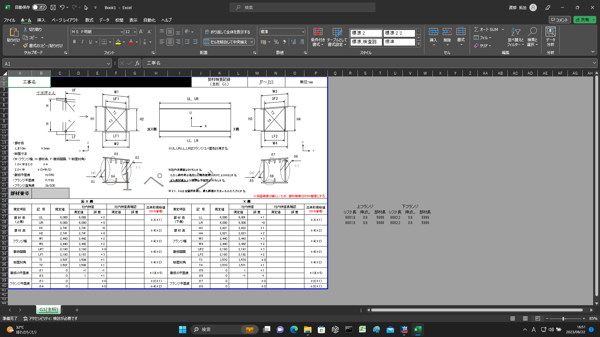Click the Percent Style icon

pos(276,42)
